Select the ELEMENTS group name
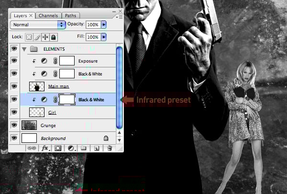287x194 pixels. pyautogui.click(x=54, y=49)
